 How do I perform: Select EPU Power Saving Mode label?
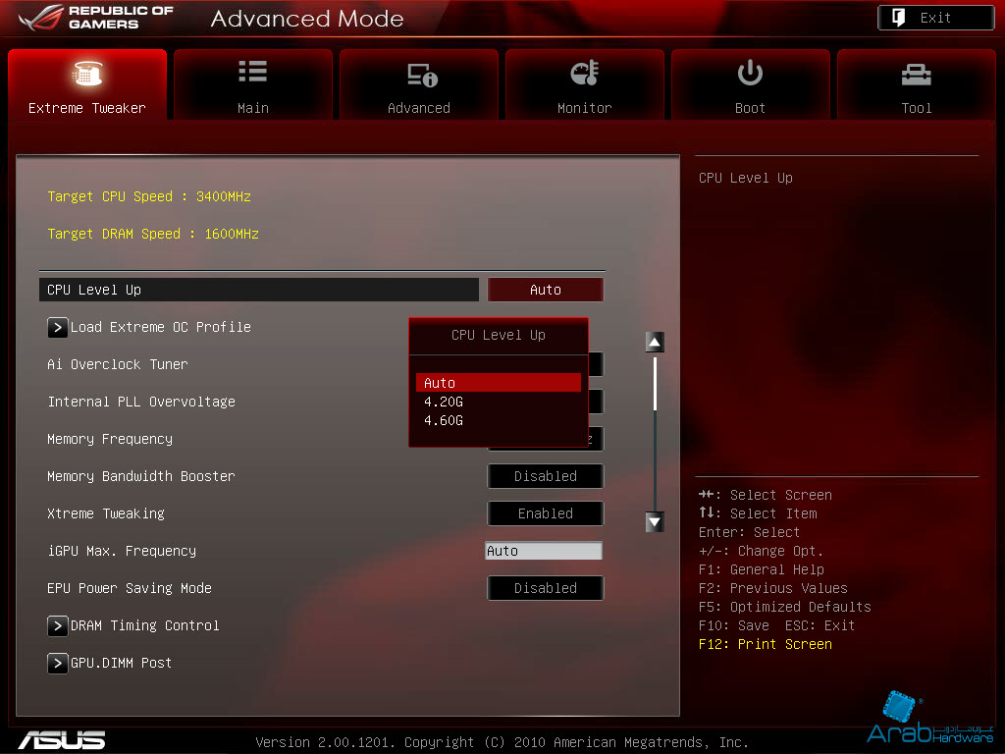tap(130, 588)
